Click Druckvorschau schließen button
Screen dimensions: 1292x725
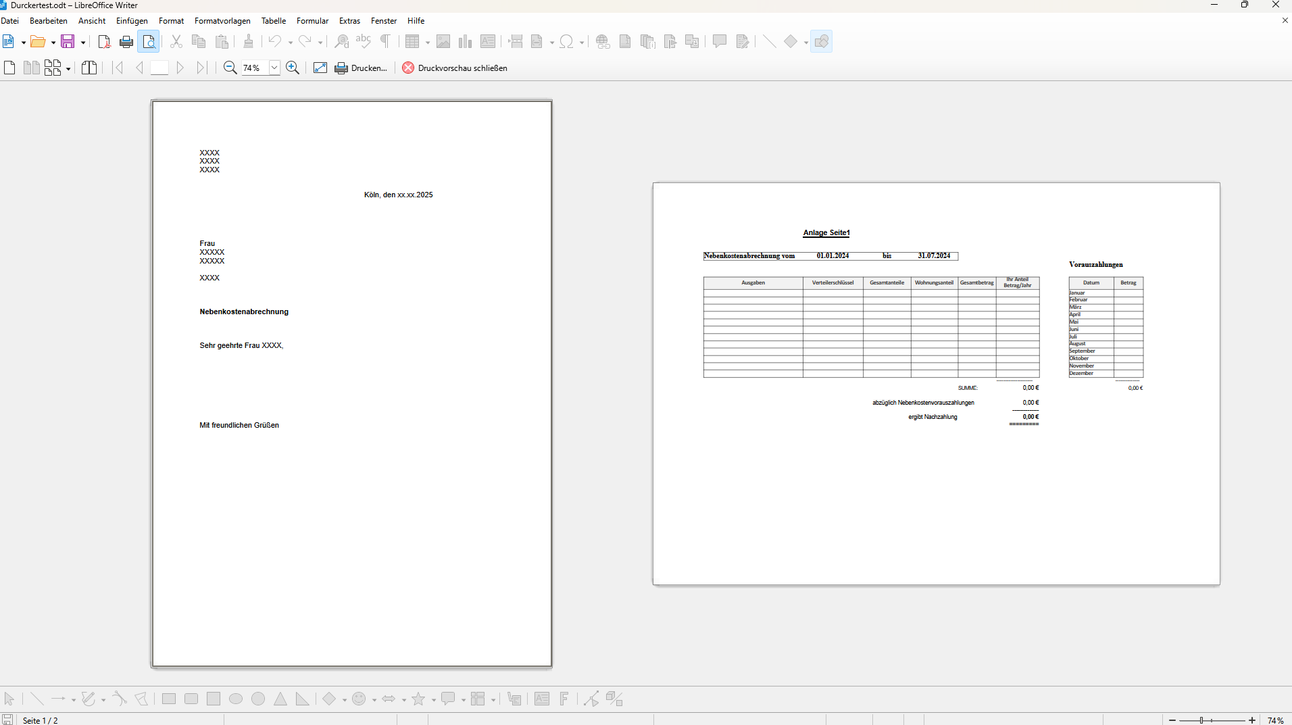click(455, 68)
